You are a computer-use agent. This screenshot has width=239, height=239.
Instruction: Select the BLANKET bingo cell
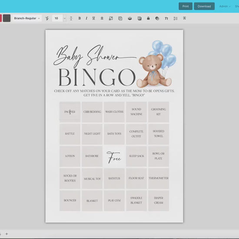pos(92,201)
